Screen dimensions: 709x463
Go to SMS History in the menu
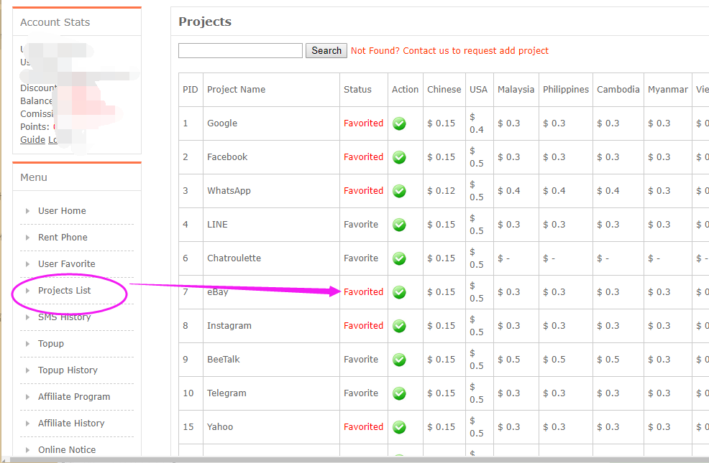click(x=64, y=317)
